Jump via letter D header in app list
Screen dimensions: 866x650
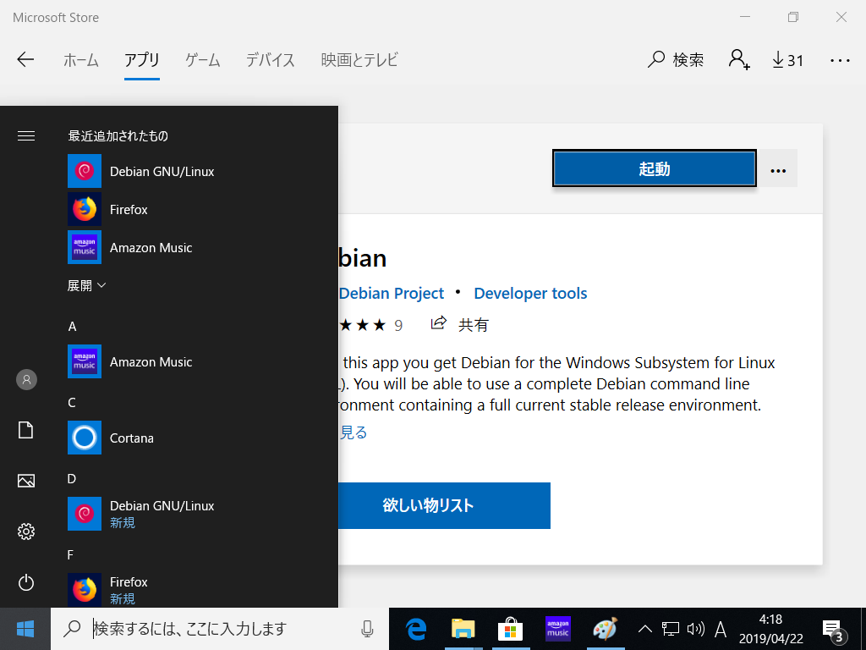pos(72,479)
